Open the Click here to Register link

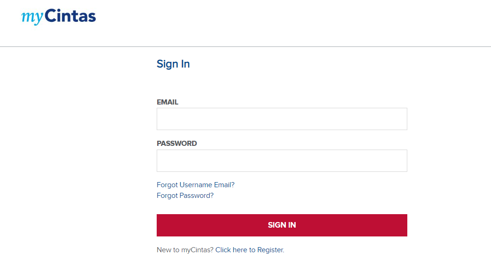[x=250, y=250]
